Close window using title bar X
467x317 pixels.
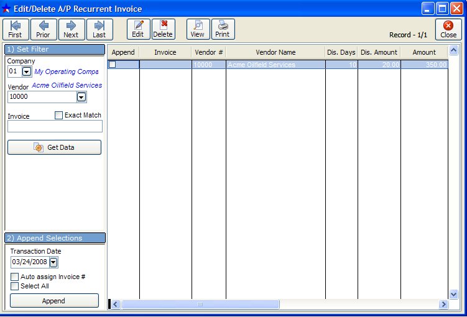(x=456, y=9)
